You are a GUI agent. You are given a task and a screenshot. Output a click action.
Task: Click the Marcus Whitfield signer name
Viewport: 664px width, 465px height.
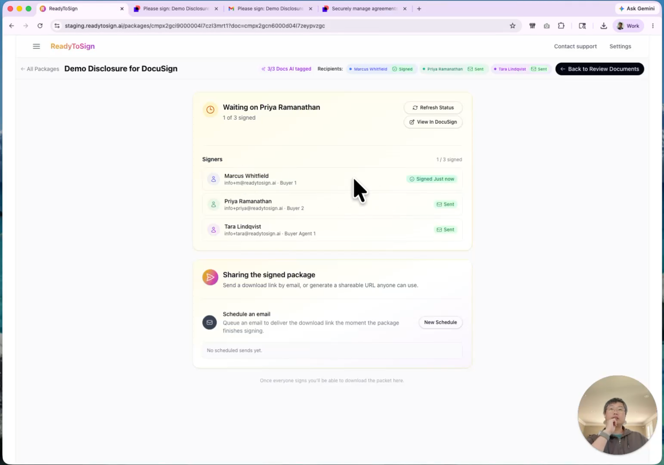246,176
